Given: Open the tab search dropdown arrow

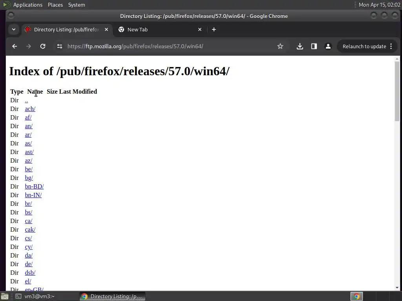Looking at the screenshot, I should pyautogui.click(x=14, y=29).
